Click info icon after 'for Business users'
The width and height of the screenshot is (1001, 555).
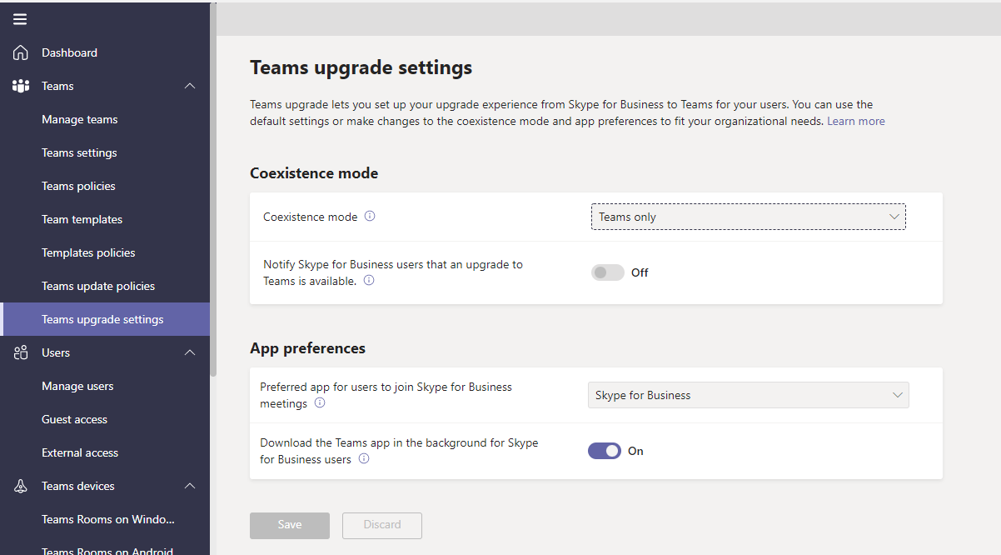[x=364, y=459]
